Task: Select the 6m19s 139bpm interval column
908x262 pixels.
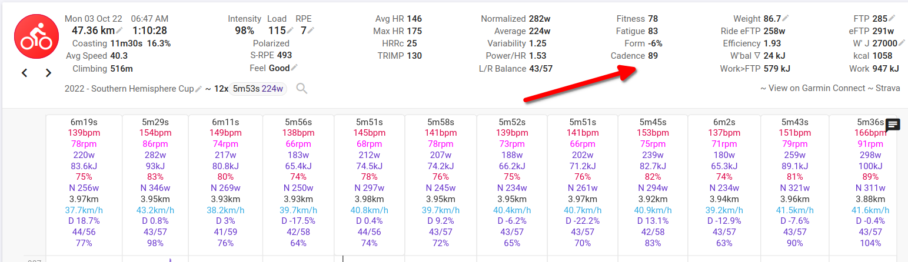Action: 84,183
